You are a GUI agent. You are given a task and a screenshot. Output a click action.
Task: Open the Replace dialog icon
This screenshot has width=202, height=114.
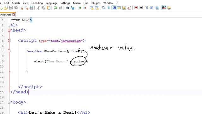click(73, 8)
